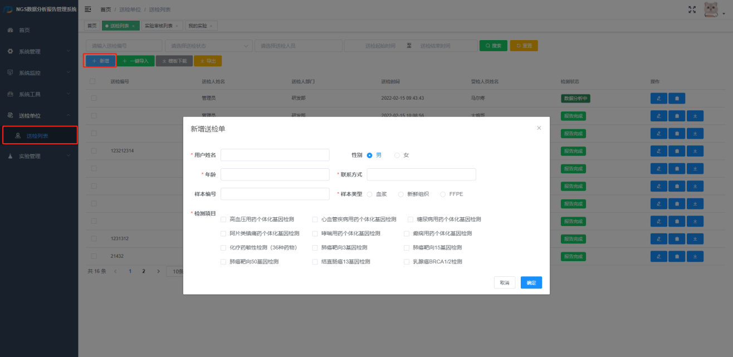Select the 女 gender radio button

[x=397, y=155]
